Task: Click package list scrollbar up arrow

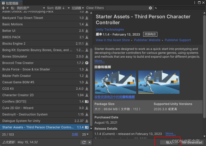Action: [91, 13]
